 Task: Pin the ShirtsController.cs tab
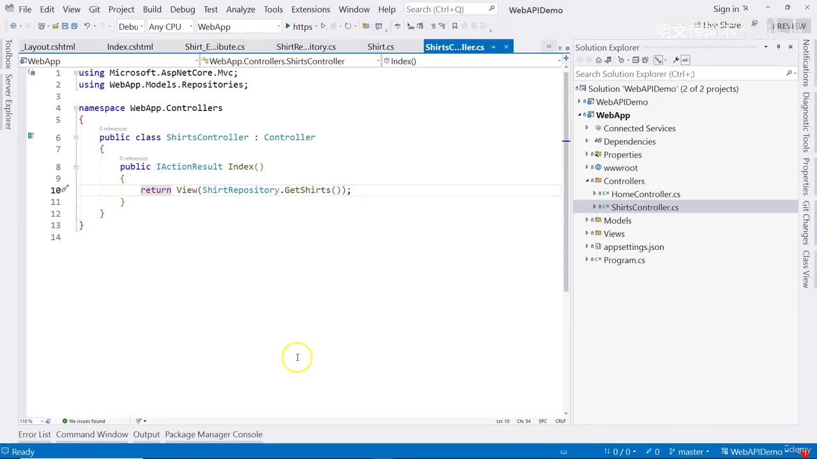tap(493, 47)
